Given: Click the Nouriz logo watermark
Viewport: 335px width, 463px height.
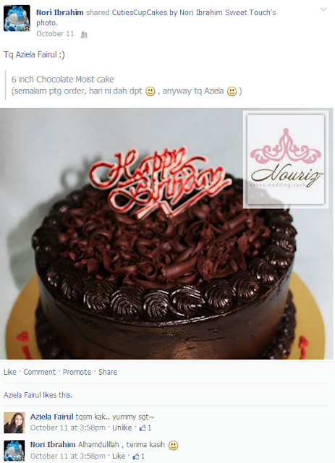Looking at the screenshot, I should pyautogui.click(x=285, y=159).
